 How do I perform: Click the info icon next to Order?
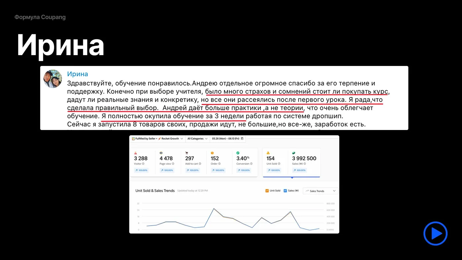219,164
